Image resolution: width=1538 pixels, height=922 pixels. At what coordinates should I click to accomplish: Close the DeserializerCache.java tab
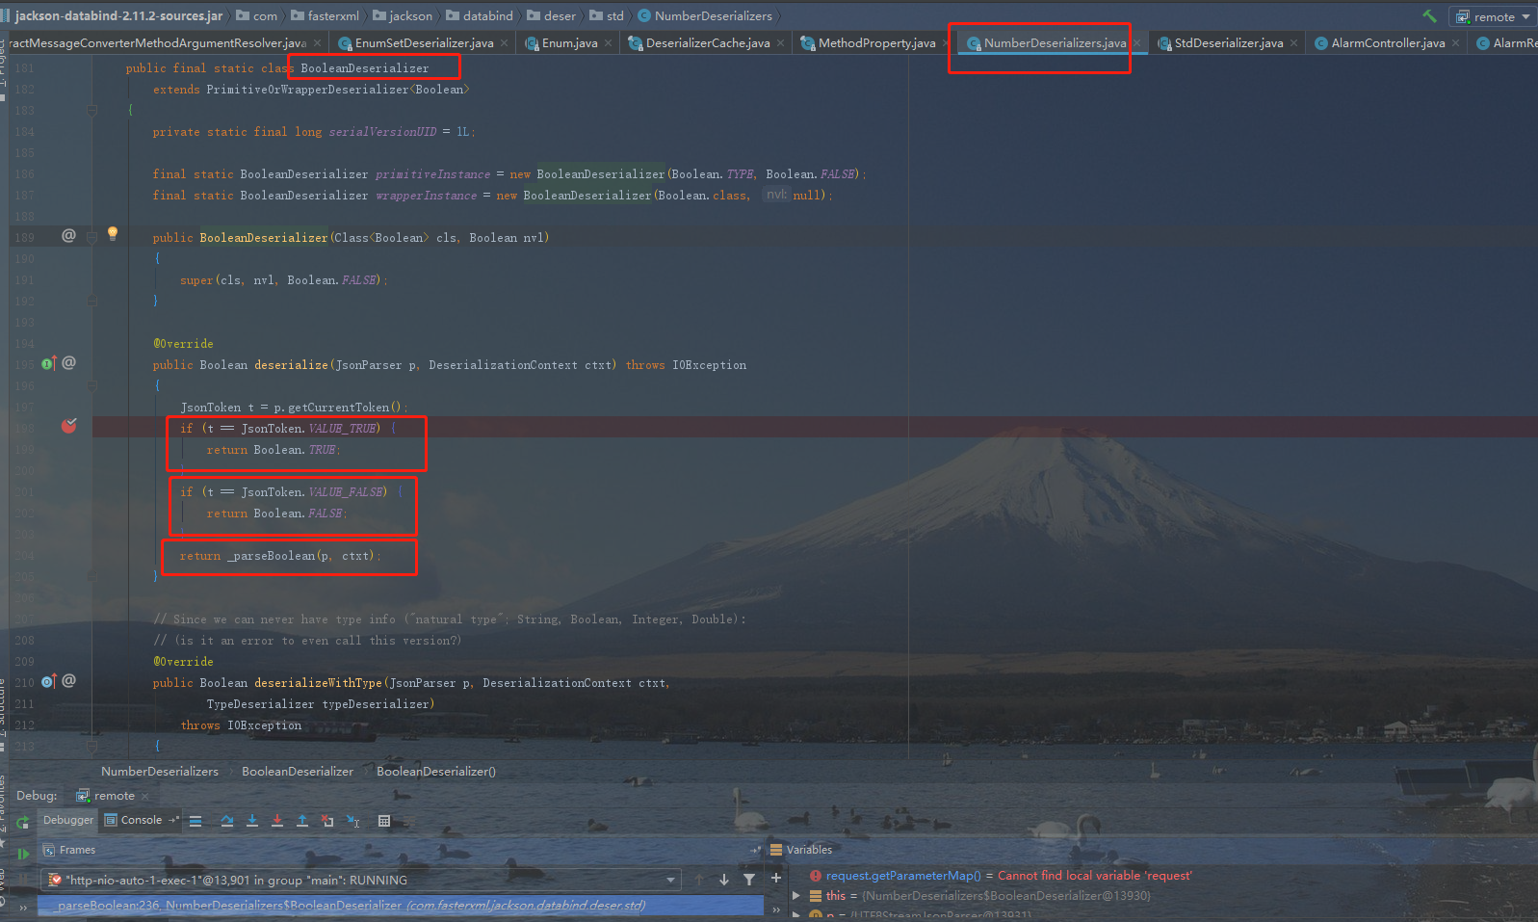point(780,43)
